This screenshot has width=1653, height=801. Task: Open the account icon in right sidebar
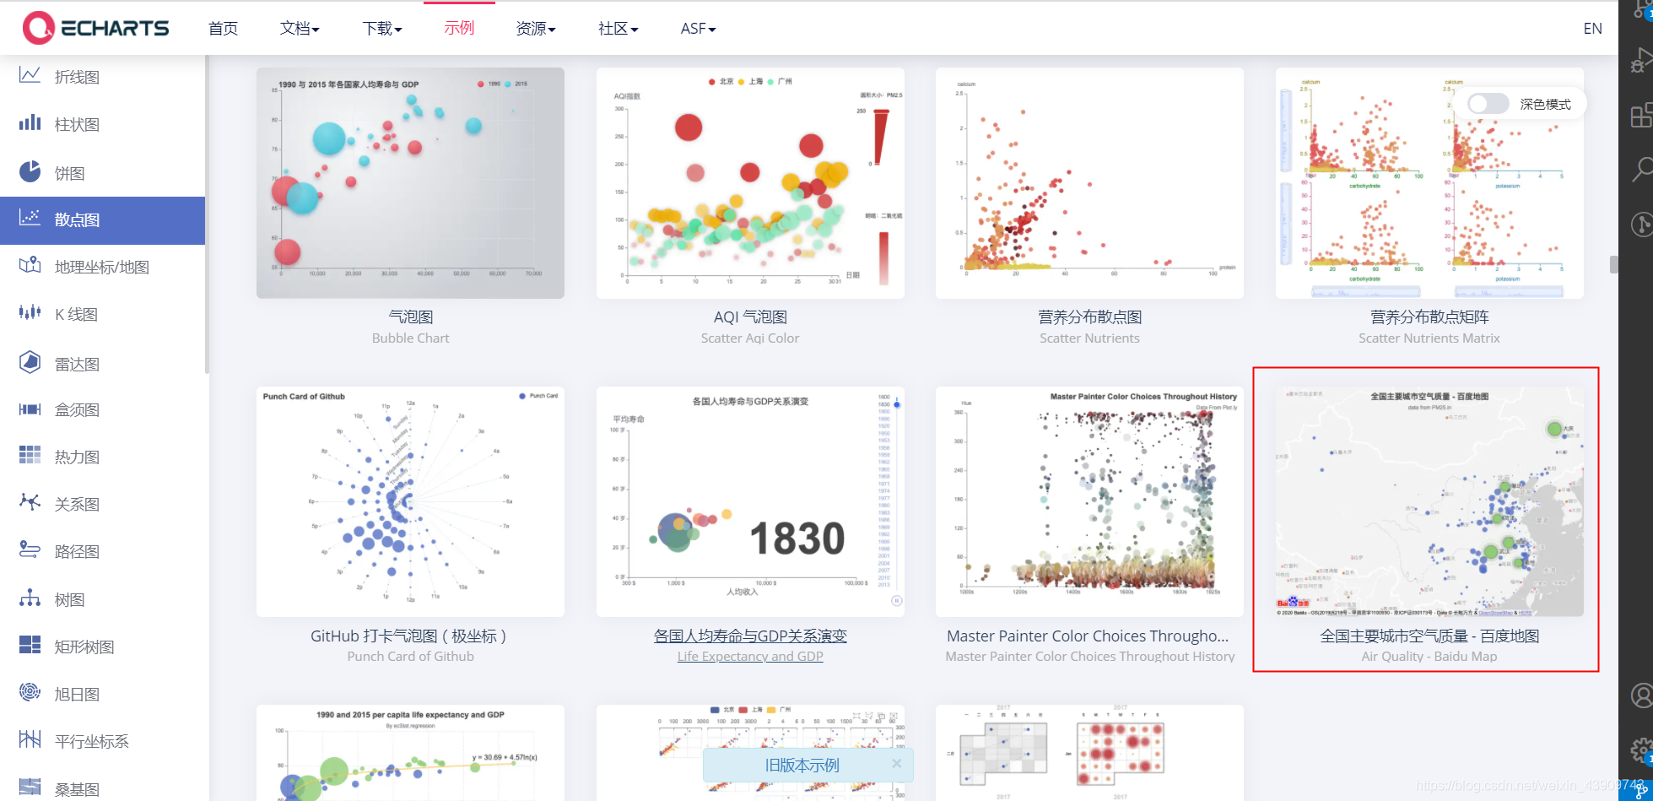[1641, 695]
